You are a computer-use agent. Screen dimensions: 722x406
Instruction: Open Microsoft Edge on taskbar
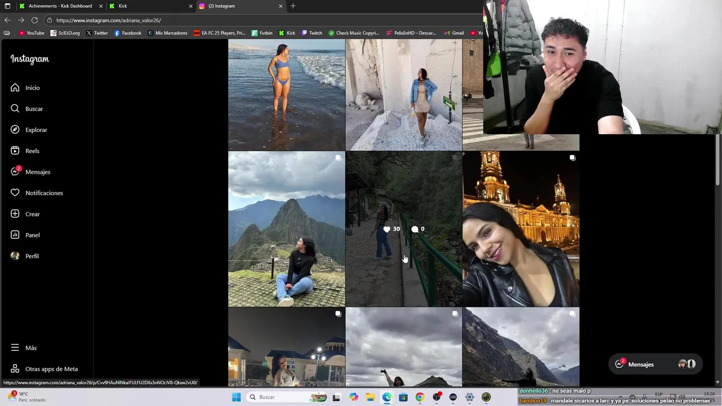387,397
